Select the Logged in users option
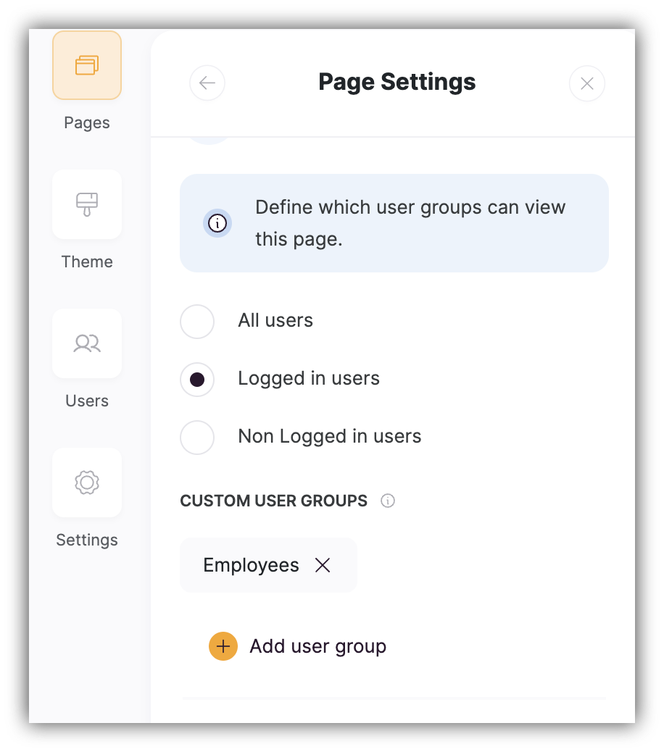664x752 pixels. pos(196,379)
